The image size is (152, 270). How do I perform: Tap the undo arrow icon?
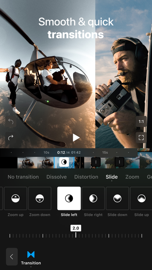click(x=11, y=121)
